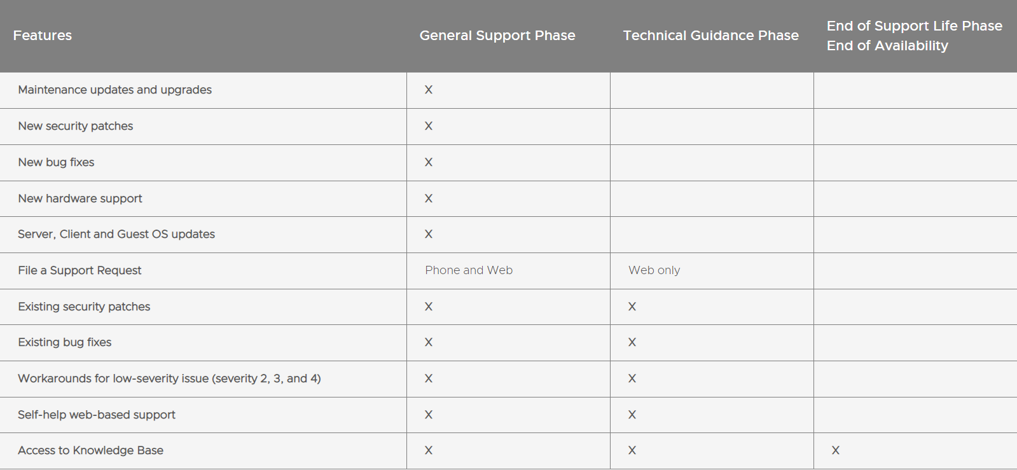
Task: Select the New security patches label
Action: click(76, 126)
